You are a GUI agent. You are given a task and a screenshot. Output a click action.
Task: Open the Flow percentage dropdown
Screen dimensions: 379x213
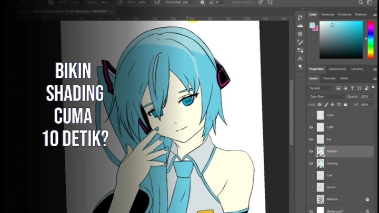point(149,3)
